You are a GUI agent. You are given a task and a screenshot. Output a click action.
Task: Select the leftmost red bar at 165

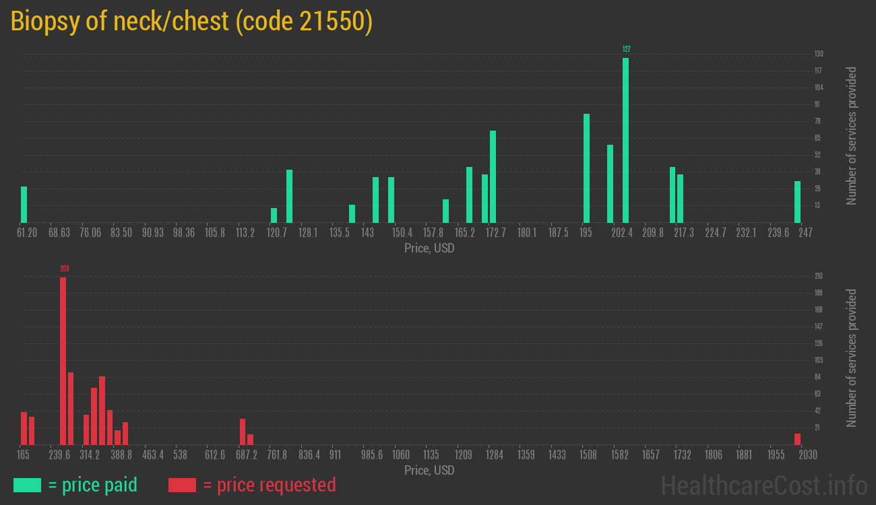(24, 428)
